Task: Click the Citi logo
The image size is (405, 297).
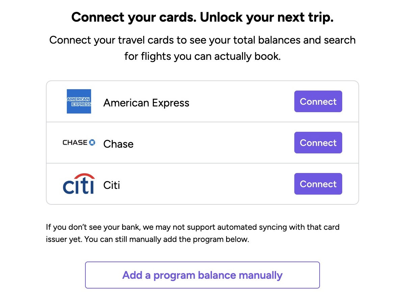Action: tap(79, 184)
